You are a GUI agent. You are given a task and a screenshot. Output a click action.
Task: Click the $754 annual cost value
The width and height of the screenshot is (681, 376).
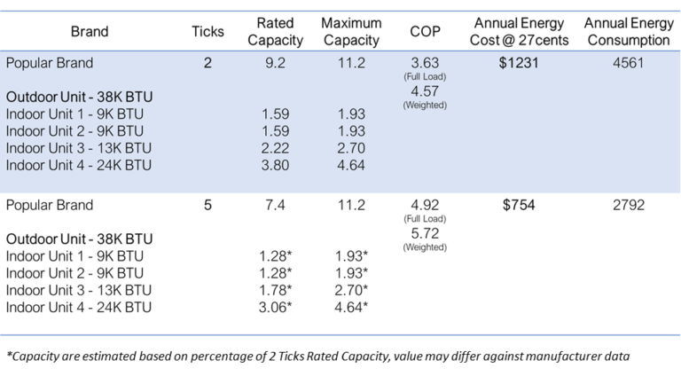[519, 205]
